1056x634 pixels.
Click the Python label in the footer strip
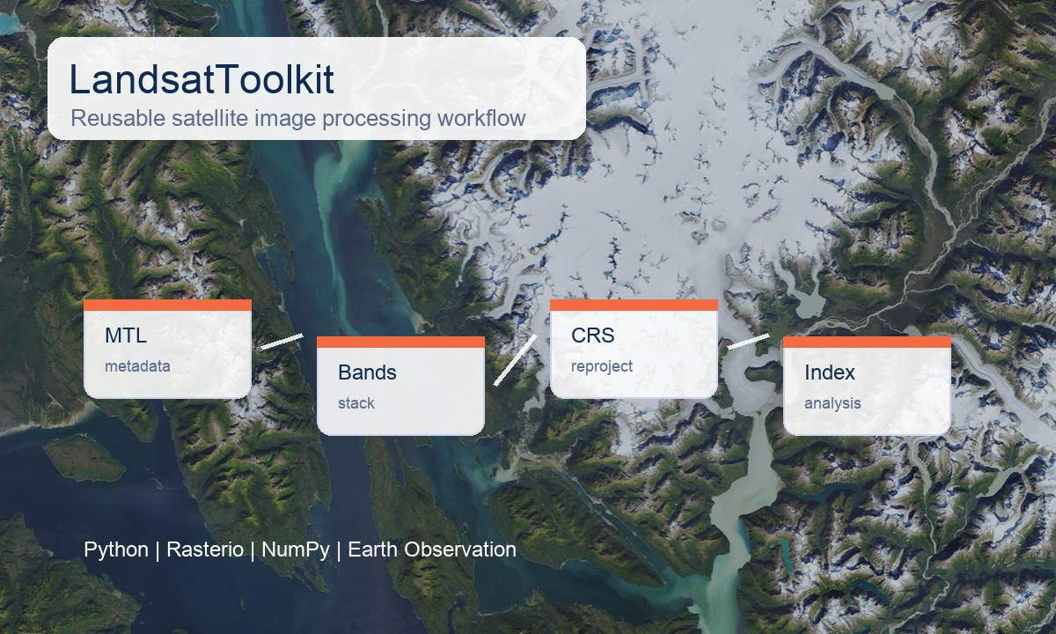[x=115, y=549]
